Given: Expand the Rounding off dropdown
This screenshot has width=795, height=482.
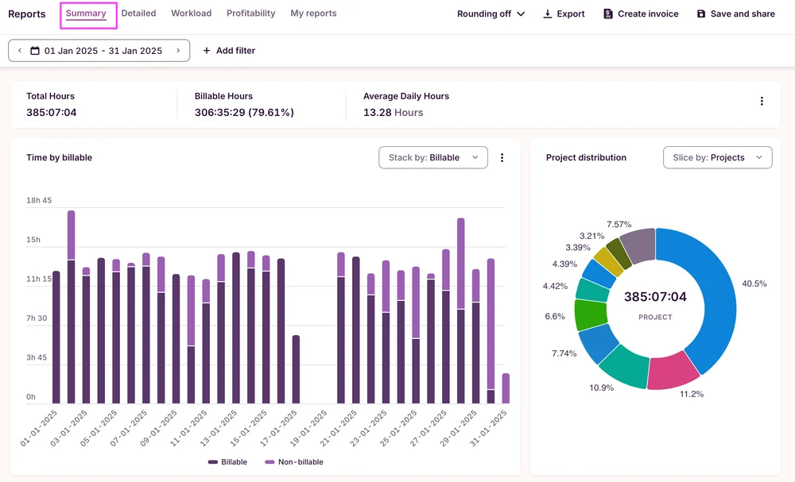Looking at the screenshot, I should coord(491,14).
